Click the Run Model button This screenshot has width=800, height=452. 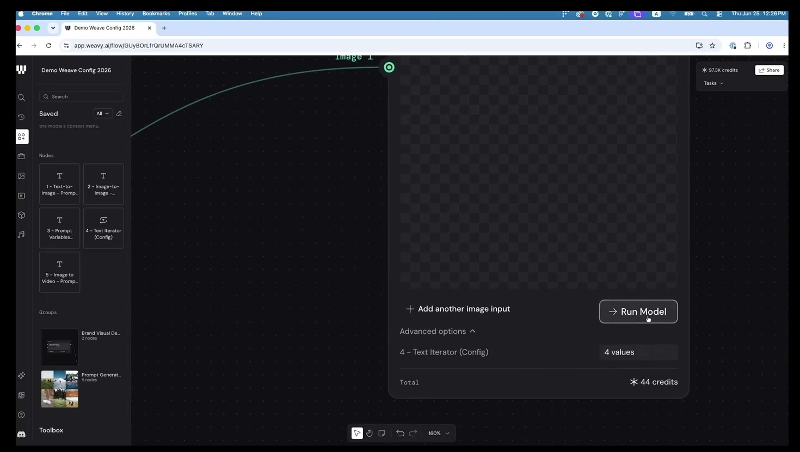[638, 311]
